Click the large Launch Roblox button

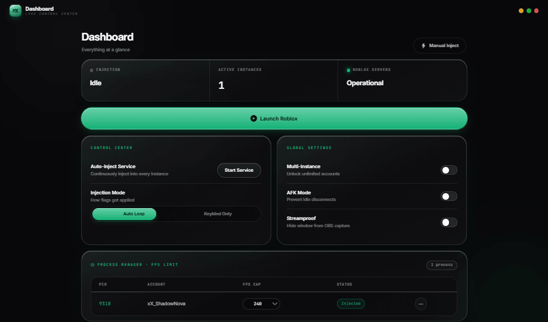point(274,119)
